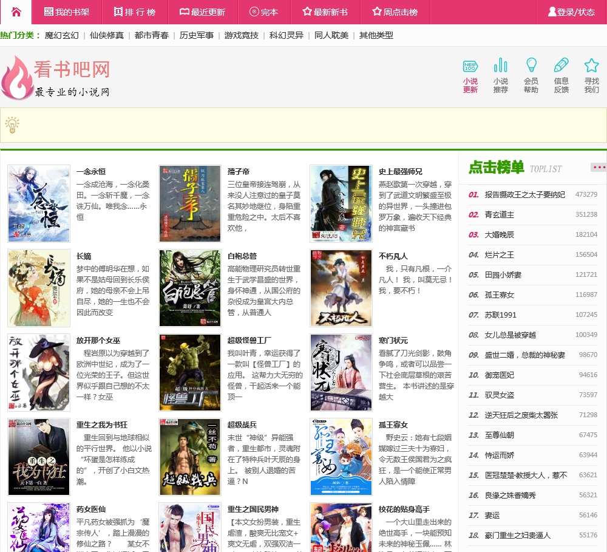Open more of the 点击榜单 list
Screen dimensions: 607x552
point(599,168)
